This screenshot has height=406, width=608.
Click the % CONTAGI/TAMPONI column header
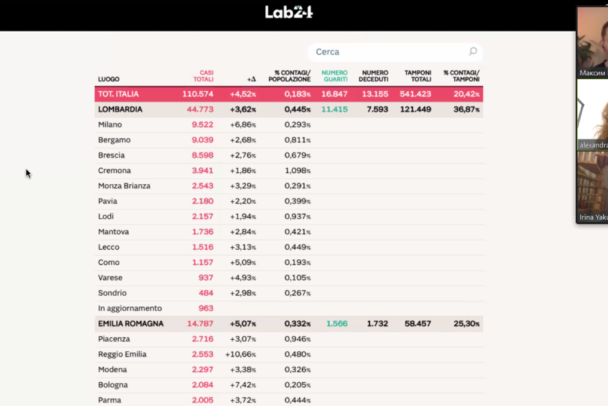461,76
